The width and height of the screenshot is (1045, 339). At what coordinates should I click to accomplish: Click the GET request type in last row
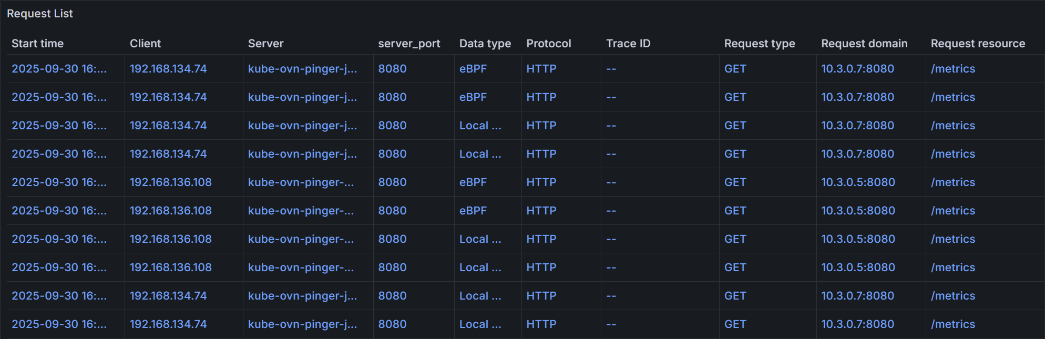pyautogui.click(x=735, y=324)
